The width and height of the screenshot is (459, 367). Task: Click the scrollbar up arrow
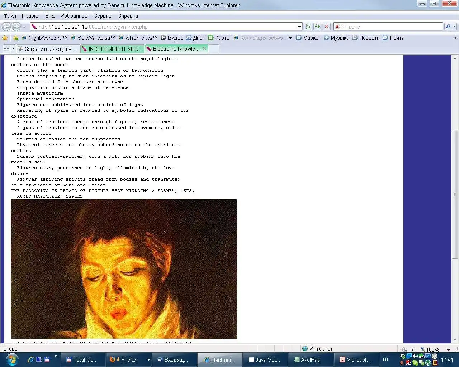[455, 58]
